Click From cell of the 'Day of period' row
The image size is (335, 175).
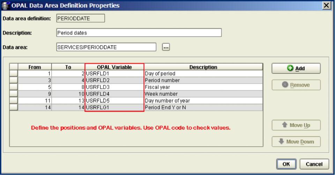tap(35, 73)
